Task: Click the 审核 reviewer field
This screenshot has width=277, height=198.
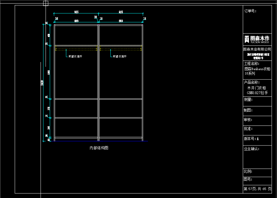Action: pyautogui.click(x=257, y=120)
